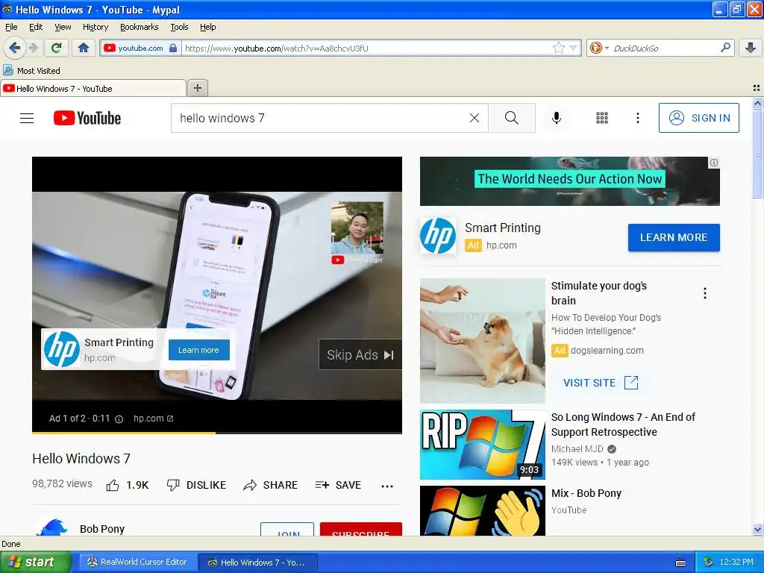The height and width of the screenshot is (573, 764).
Task: Go to YouTube home via logo
Action: 87,118
